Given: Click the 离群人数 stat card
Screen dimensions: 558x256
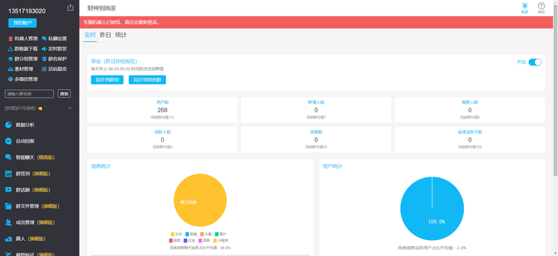Looking at the screenshot, I should pyautogui.click(x=469, y=110).
